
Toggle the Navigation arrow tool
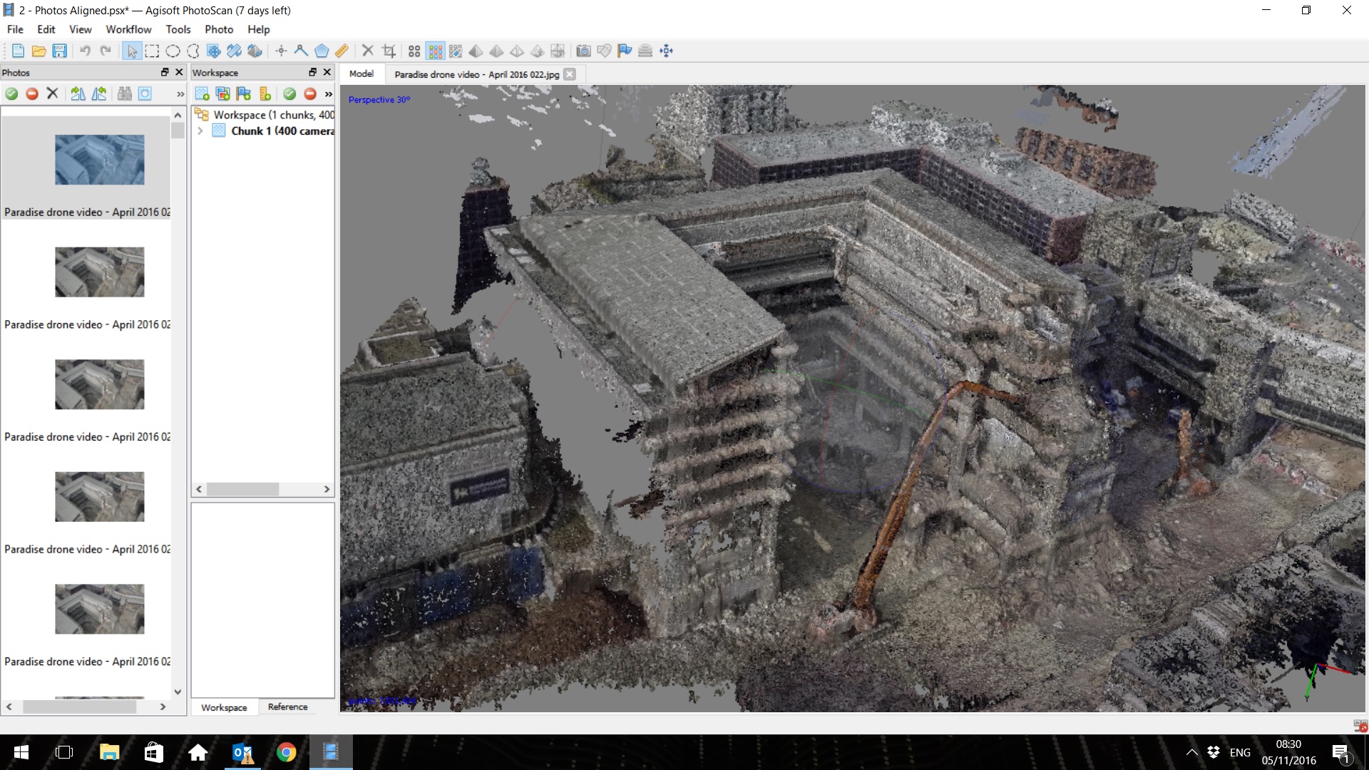coord(131,51)
